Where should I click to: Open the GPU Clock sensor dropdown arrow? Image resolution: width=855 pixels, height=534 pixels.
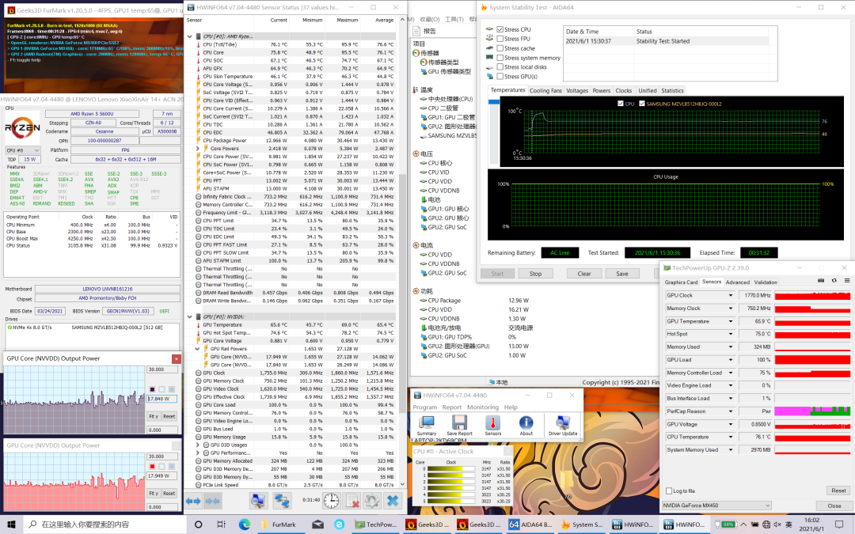(731, 295)
